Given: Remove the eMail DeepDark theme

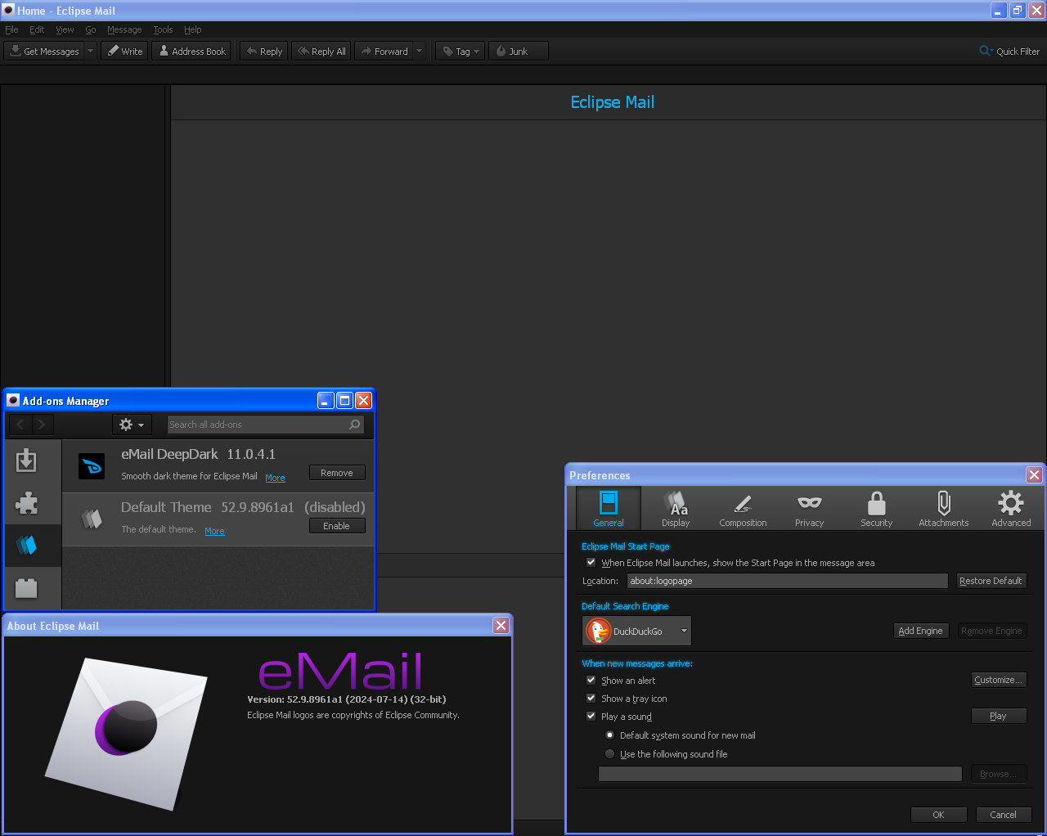Looking at the screenshot, I should tap(337, 473).
